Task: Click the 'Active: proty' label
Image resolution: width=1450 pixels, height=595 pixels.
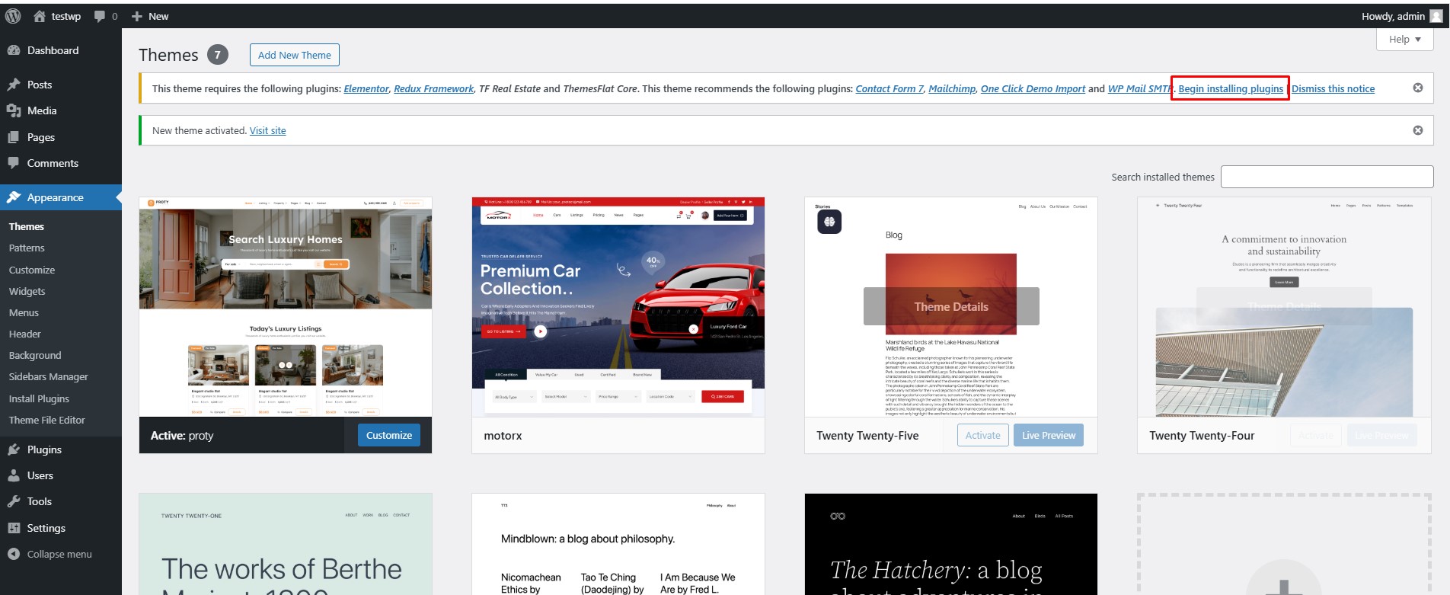Action: [x=182, y=436]
